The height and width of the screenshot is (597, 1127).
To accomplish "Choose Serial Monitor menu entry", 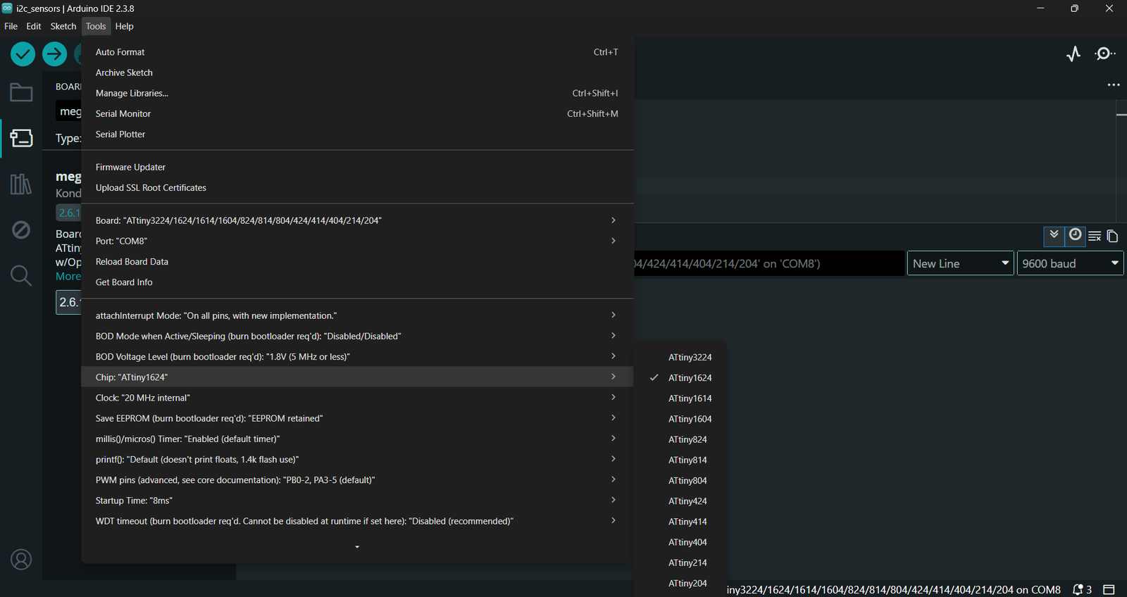I will click(357, 113).
